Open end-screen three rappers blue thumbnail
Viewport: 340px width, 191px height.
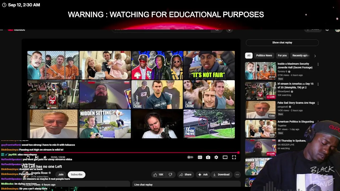(x=157, y=65)
